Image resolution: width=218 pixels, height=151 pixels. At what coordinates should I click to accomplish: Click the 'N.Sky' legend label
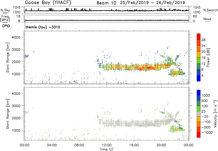point(5,10)
